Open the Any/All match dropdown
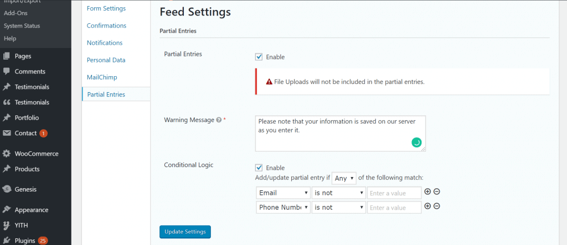This screenshot has width=567, height=245. [x=344, y=178]
